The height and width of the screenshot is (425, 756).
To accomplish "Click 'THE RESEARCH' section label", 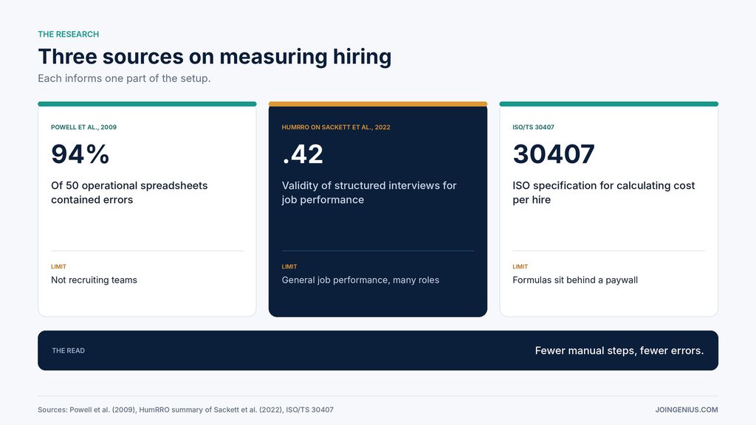I will (x=69, y=34).
